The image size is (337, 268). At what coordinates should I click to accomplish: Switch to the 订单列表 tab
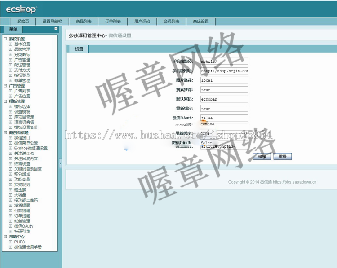(x=113, y=21)
